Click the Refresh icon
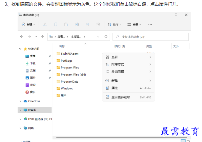Screen dimensions: 202x142 pyautogui.click(x=106, y=37)
